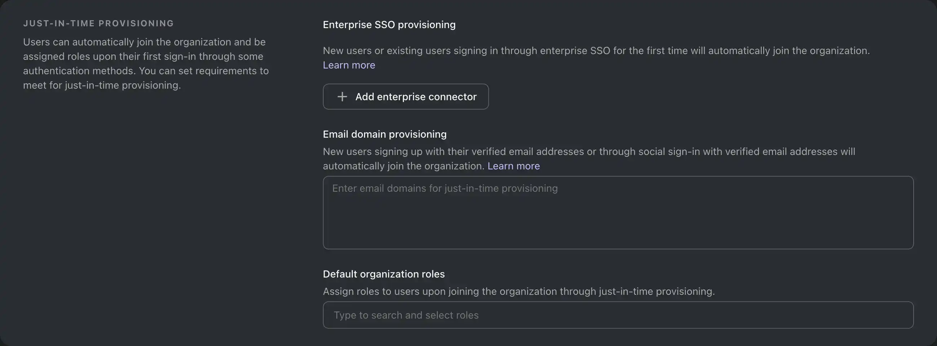Click the email domain provisioning description text
937x346 pixels.
click(589, 152)
